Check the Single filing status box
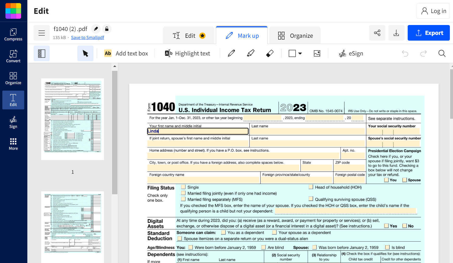The image size is (453, 263). tap(183, 187)
